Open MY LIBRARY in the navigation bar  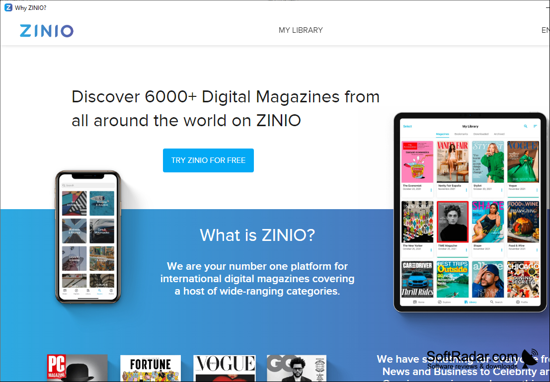pyautogui.click(x=301, y=30)
